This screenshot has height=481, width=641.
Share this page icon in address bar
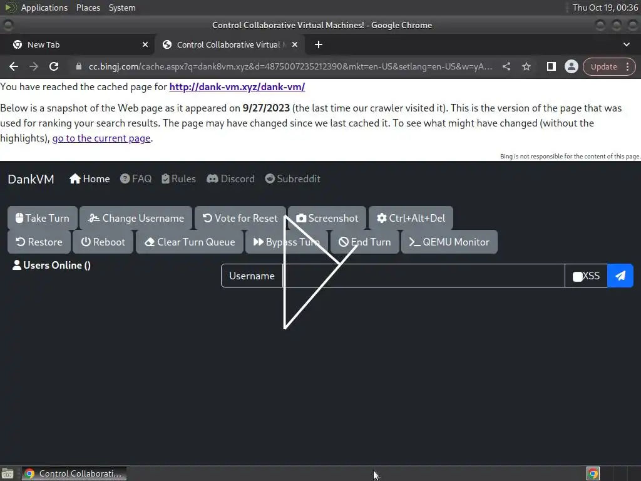(x=506, y=66)
